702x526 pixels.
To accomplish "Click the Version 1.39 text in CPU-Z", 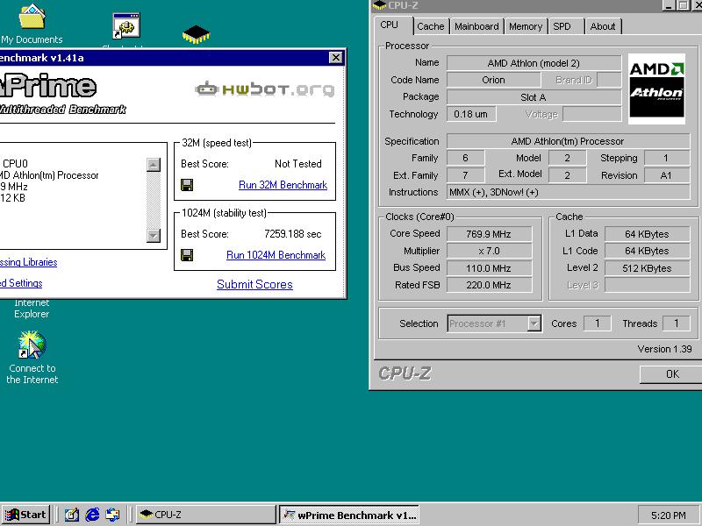I will tap(665, 349).
